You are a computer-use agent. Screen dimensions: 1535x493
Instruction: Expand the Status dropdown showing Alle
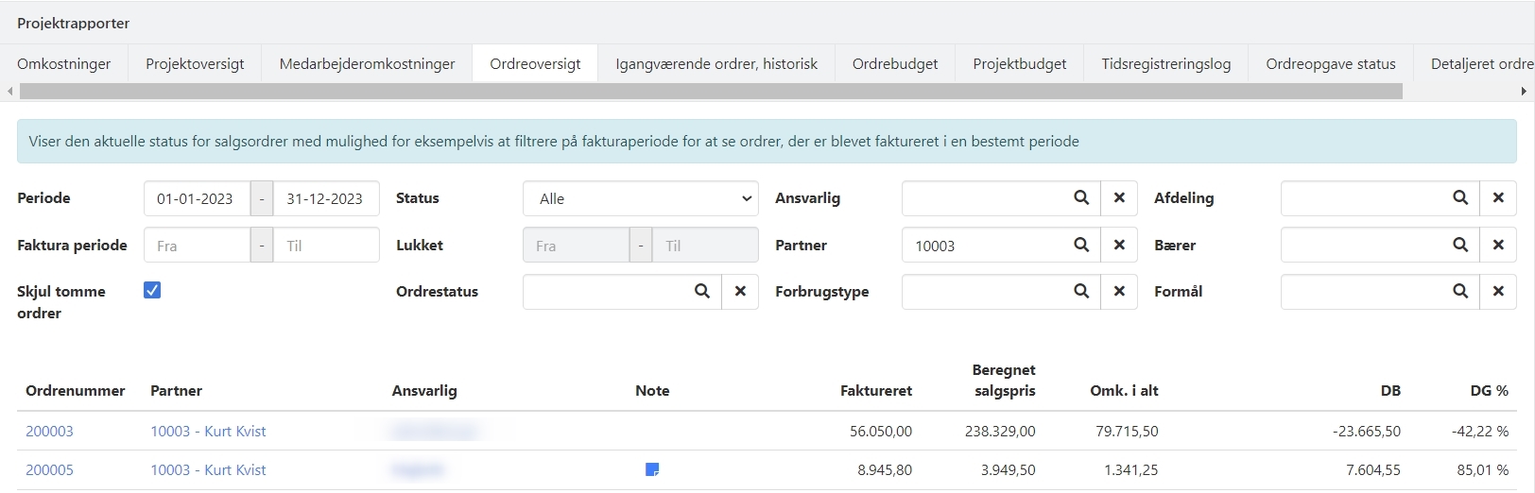click(x=640, y=199)
